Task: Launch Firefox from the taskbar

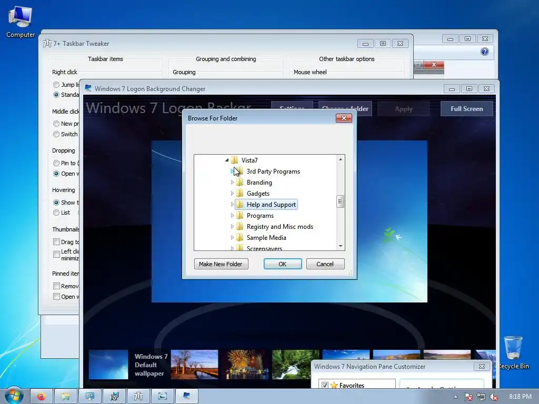Action: pyautogui.click(x=41, y=397)
